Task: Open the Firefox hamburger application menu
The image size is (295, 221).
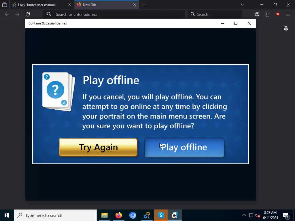Action: pos(288,14)
